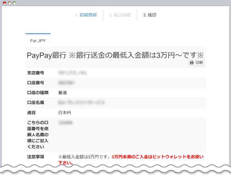Click the red 3万円未満のご入金 warning text
The image size is (231, 175).
click(x=131, y=159)
